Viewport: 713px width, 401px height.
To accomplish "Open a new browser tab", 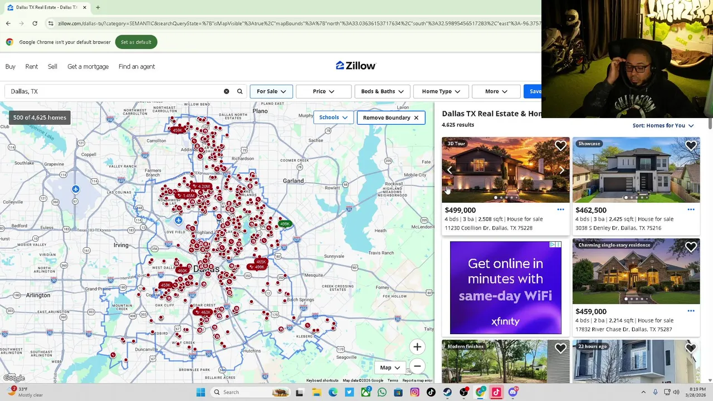I will 97,7.
